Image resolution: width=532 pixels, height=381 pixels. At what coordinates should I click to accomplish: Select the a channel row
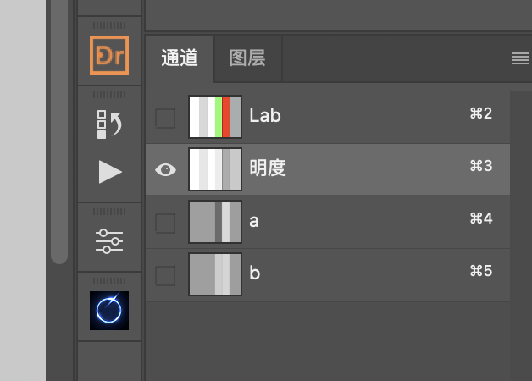[x=328, y=222]
